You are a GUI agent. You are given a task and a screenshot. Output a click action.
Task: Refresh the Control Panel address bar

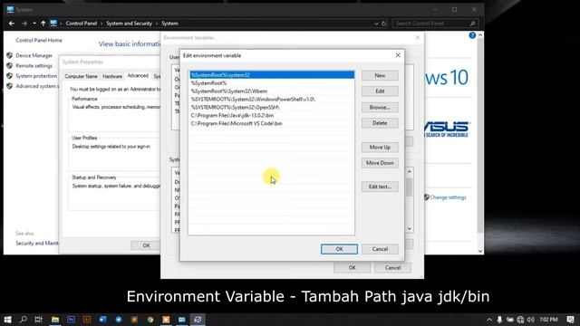click(x=384, y=24)
